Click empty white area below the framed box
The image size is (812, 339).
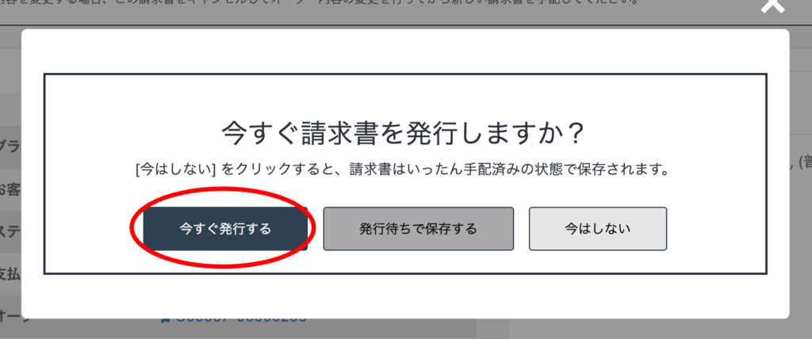click(x=405, y=296)
